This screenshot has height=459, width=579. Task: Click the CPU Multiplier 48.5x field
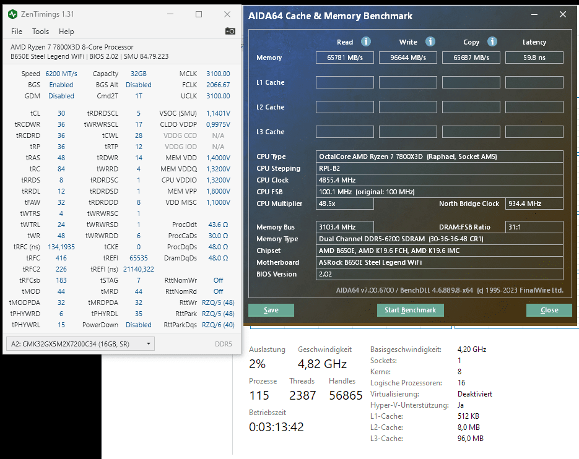pyautogui.click(x=345, y=204)
